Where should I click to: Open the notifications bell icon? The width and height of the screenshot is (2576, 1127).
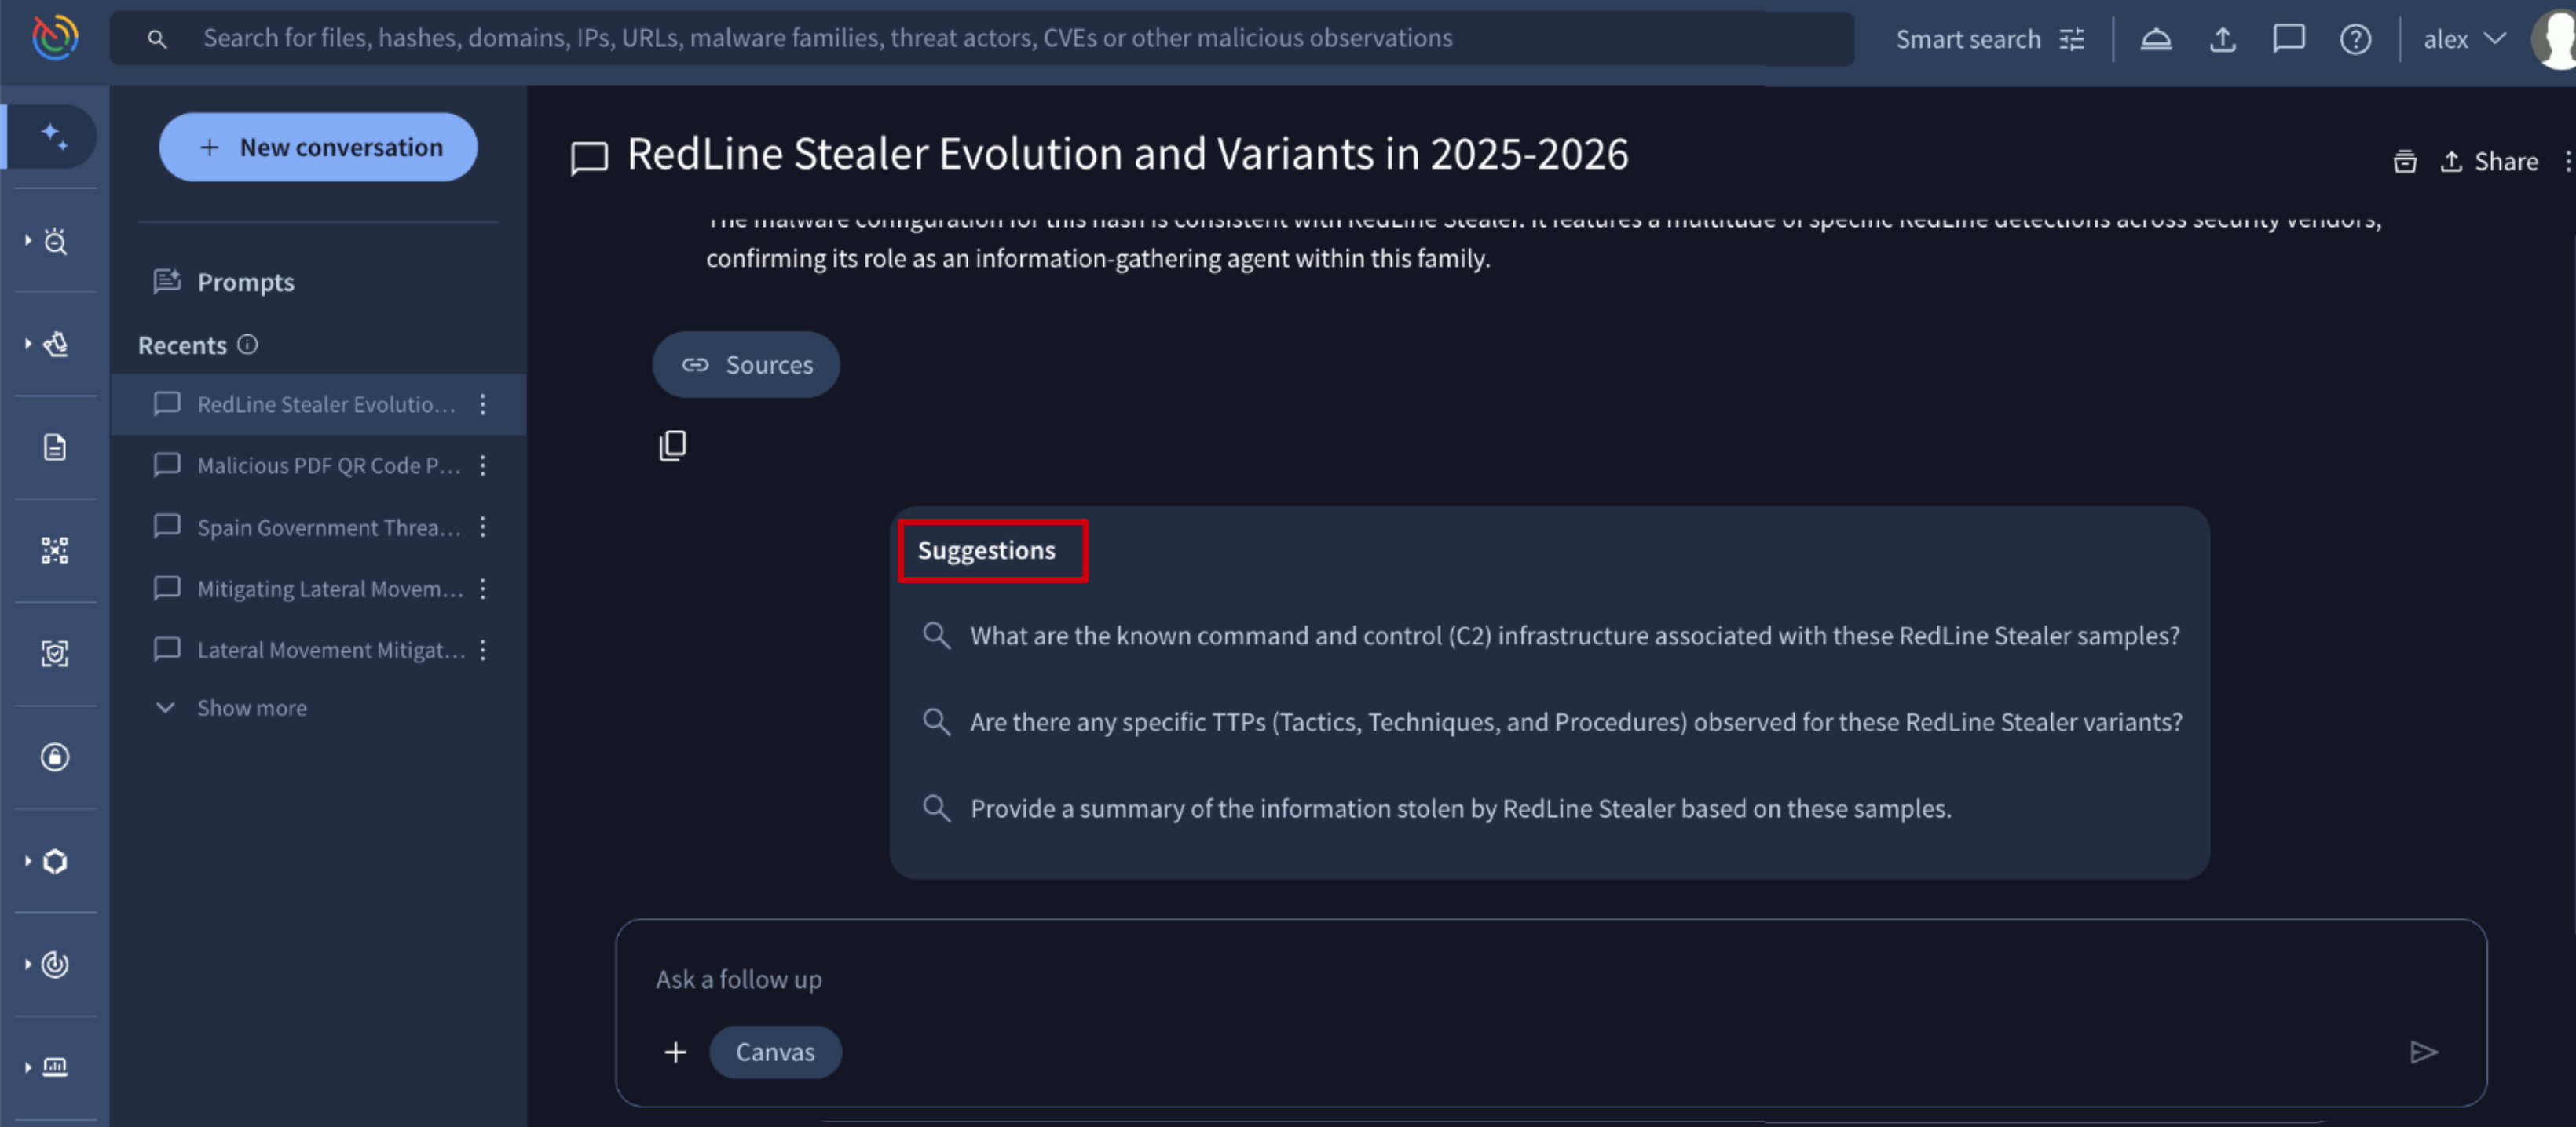click(x=2156, y=39)
